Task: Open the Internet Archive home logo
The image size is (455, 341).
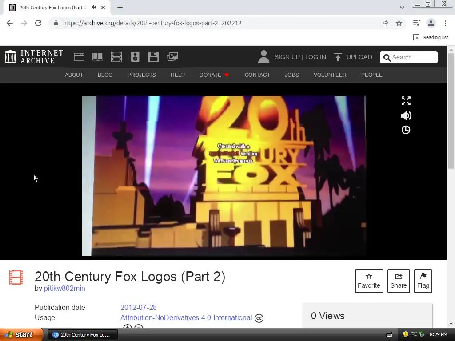Action: pyautogui.click(x=34, y=56)
